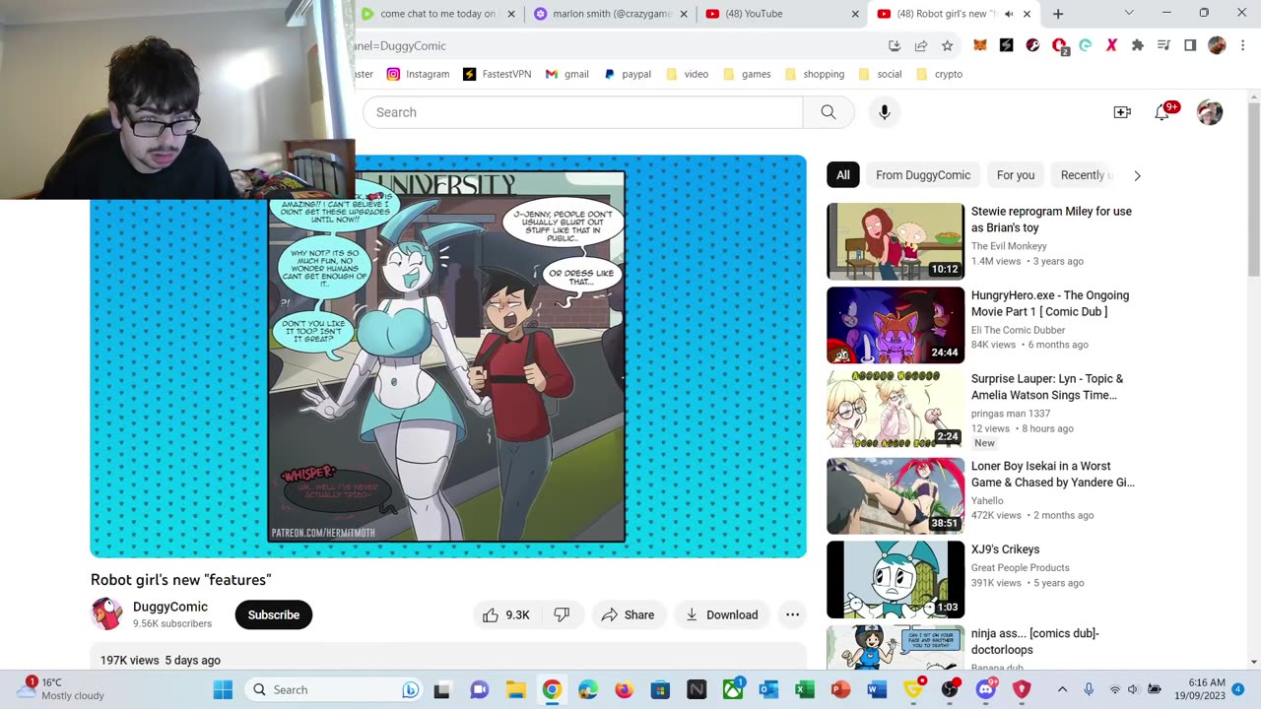Viewport: 1261px width, 709px height.
Task: Open the three-dot more actions menu under the video
Action: pos(792,614)
